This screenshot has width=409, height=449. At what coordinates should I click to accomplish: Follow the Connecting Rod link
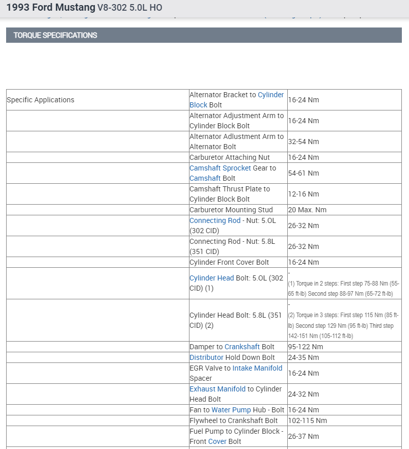pos(215,220)
